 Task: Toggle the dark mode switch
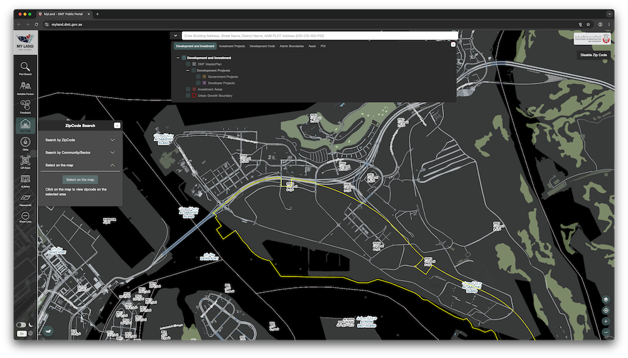pyautogui.click(x=21, y=325)
